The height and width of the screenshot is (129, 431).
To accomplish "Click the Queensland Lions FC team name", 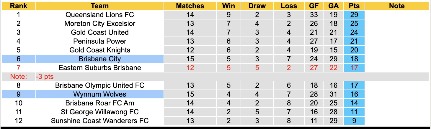I will [x=100, y=15].
